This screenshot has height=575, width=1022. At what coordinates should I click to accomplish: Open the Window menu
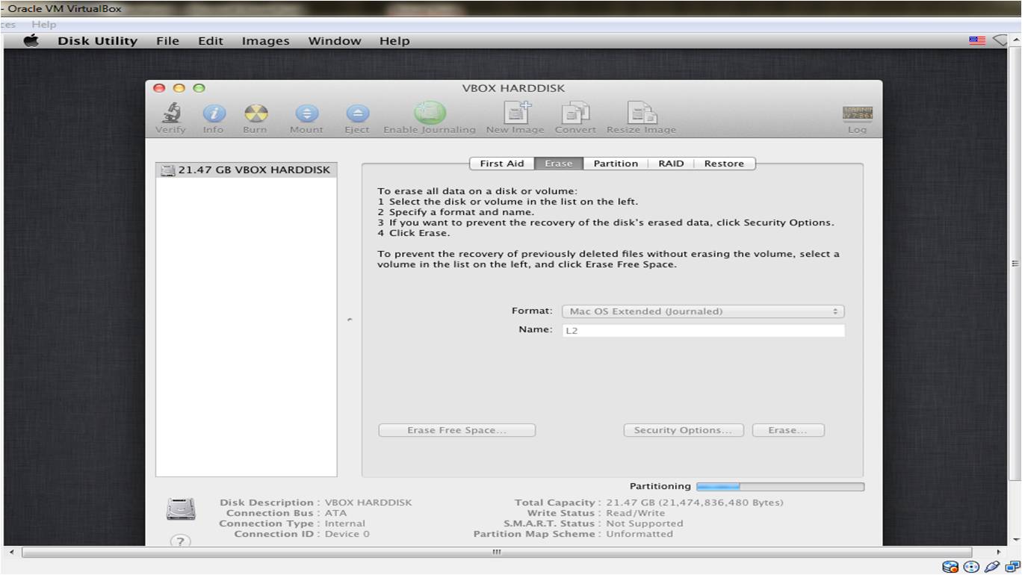click(x=335, y=41)
